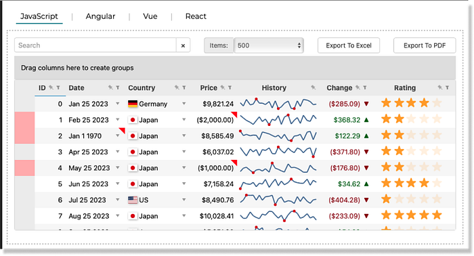
Task: Click the Japan flag in row 7
Action: (x=133, y=216)
